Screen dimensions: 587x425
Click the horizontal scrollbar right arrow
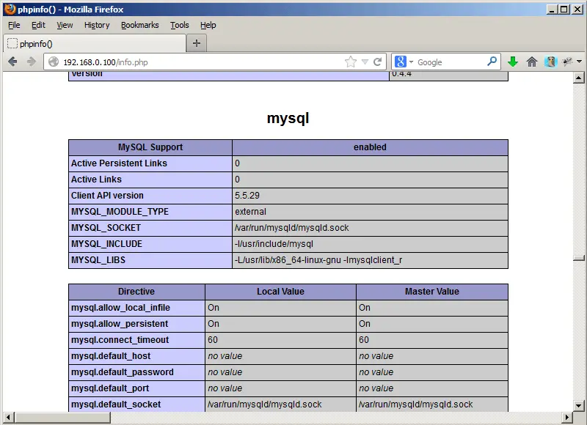[x=566, y=417]
